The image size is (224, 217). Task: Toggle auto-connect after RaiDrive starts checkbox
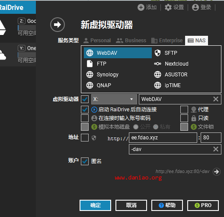85,110
